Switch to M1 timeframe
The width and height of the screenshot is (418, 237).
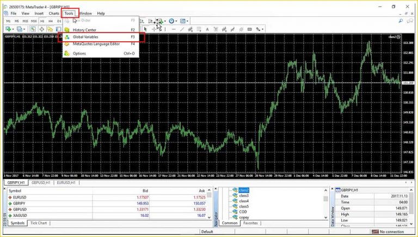[x=8, y=21]
